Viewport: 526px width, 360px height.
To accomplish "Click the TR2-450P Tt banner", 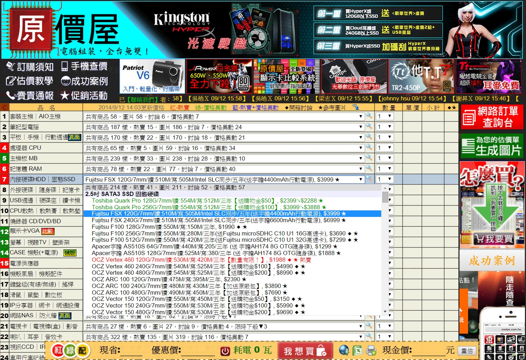I will tap(421, 76).
